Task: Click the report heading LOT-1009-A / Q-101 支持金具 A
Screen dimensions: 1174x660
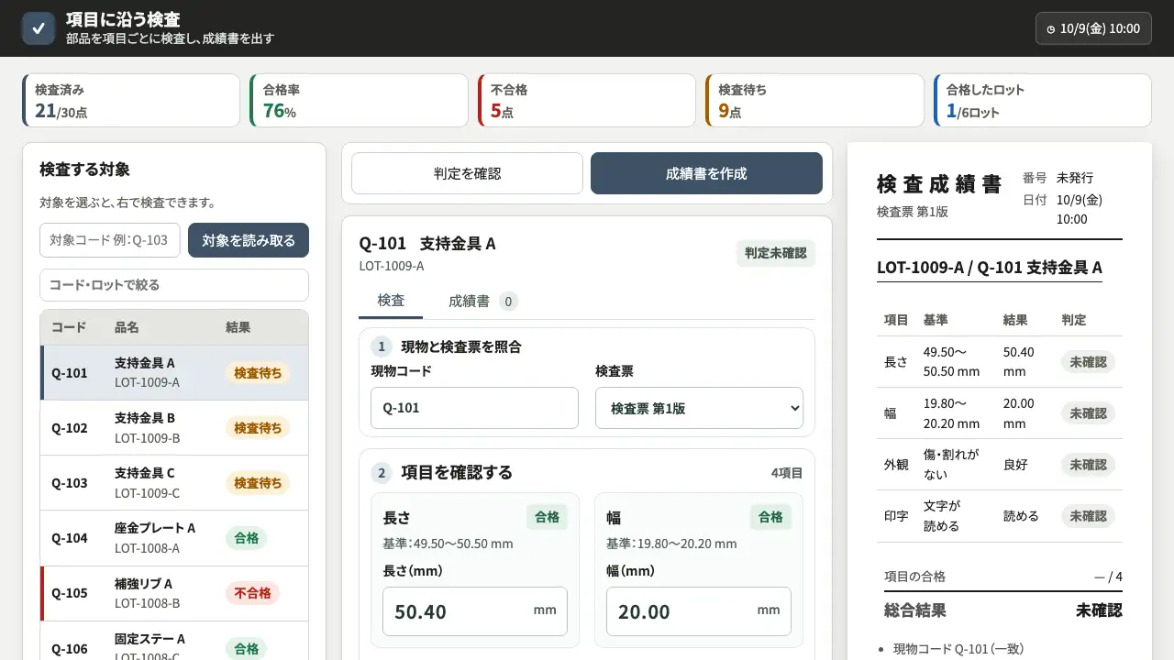Action: [990, 268]
